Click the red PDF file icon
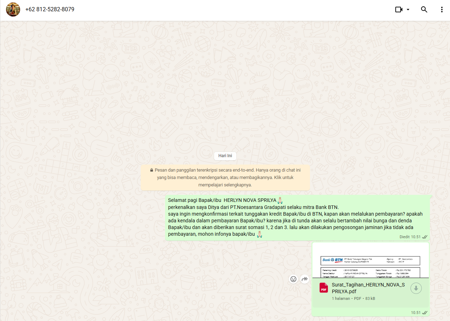Screen dimensions: 450x321 [x=324, y=288]
